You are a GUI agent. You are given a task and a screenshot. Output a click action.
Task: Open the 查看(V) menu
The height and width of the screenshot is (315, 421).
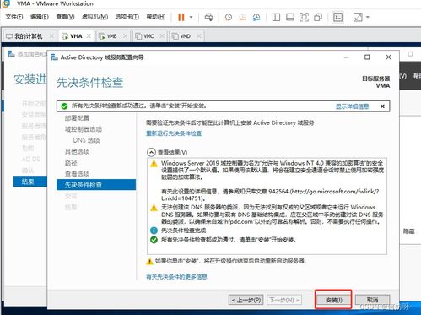pos(65,17)
